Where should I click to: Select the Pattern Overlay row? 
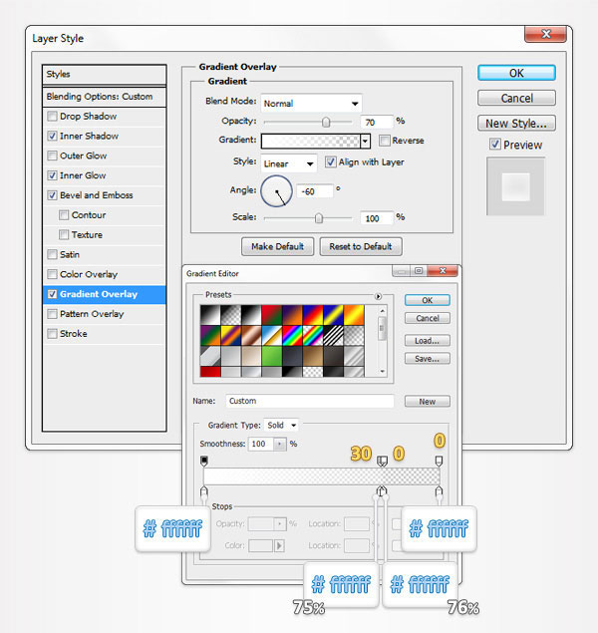pos(104,314)
